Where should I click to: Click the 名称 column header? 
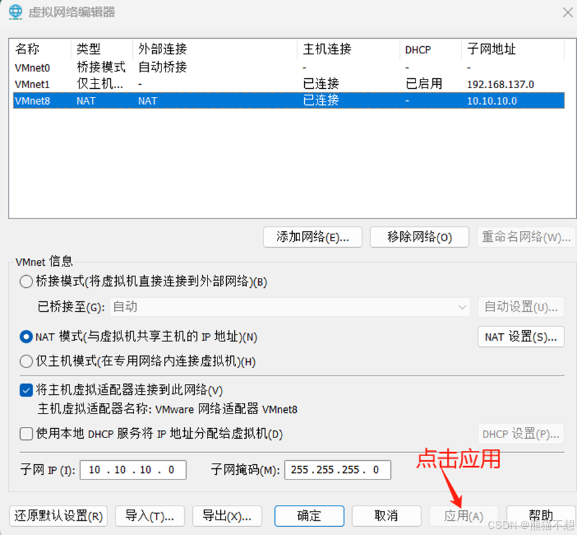(41, 49)
